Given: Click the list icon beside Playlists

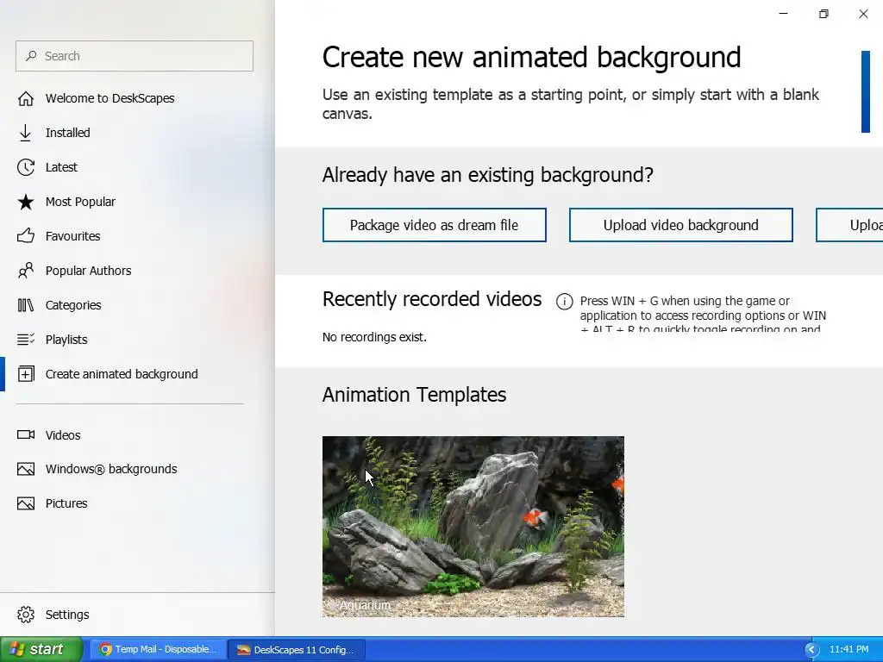Looking at the screenshot, I should coord(25,340).
